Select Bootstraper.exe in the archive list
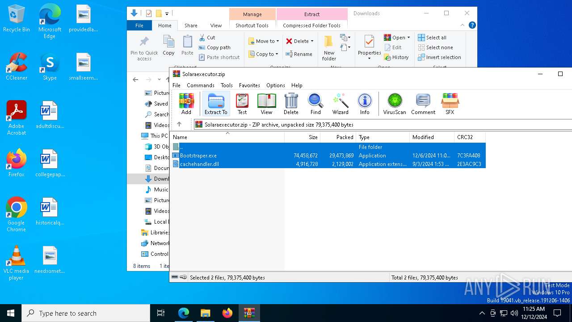 pyautogui.click(x=328, y=156)
